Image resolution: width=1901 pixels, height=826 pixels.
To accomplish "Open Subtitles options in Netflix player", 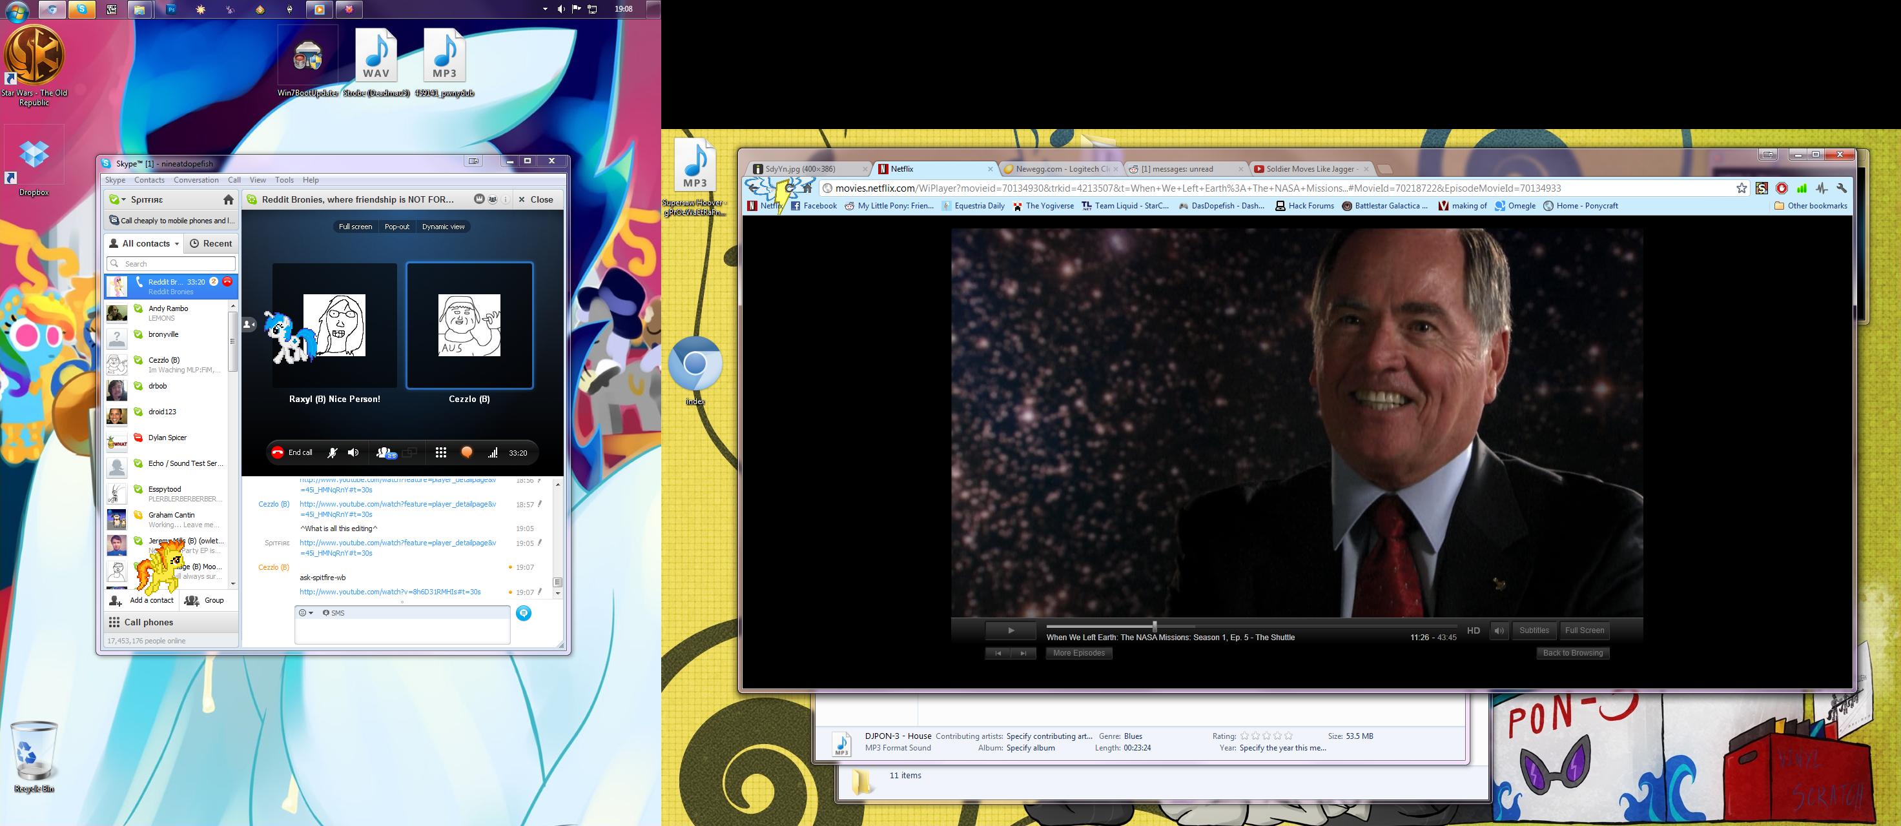I will 1534,630.
